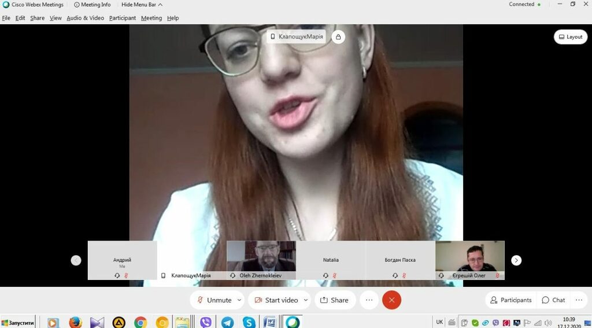Viewport: 592px width, 328px height.
Task: Open the Chat panel
Action: 553,300
